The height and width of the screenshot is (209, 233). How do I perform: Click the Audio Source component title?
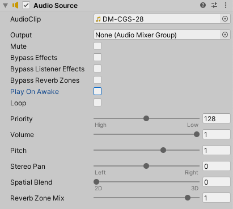56,6
